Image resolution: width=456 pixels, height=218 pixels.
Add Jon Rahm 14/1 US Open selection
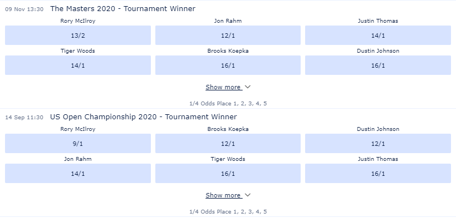78,174
